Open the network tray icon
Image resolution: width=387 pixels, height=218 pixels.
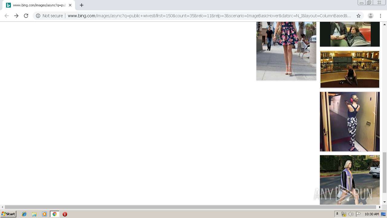(x=344, y=214)
